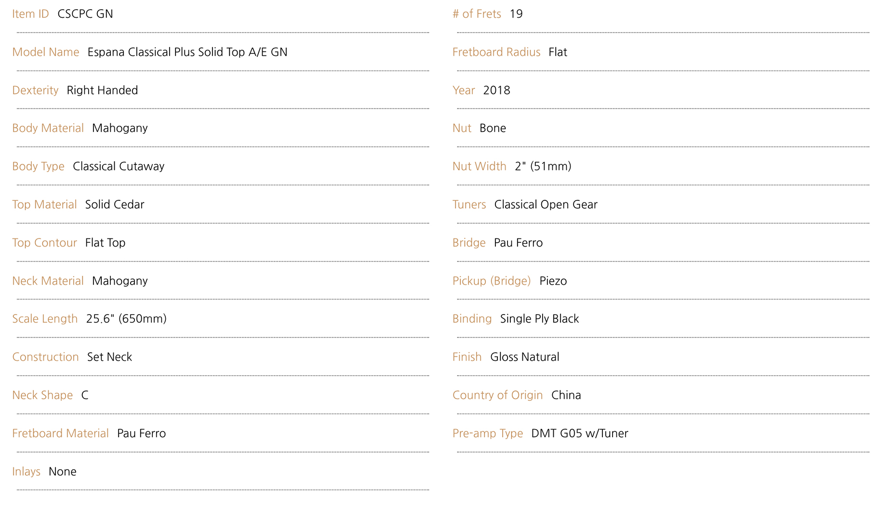The width and height of the screenshot is (894, 514).
Task: Click the Country of Origin label
Action: [498, 395]
